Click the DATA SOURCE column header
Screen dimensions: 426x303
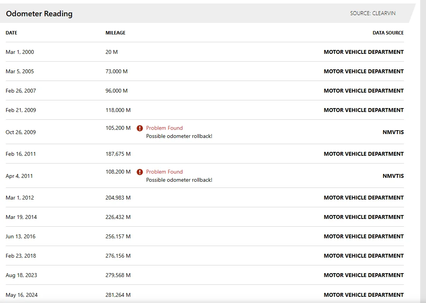[x=388, y=33]
